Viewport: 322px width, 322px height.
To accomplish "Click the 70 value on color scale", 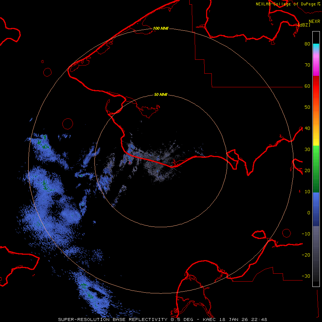I will pyautogui.click(x=307, y=65).
